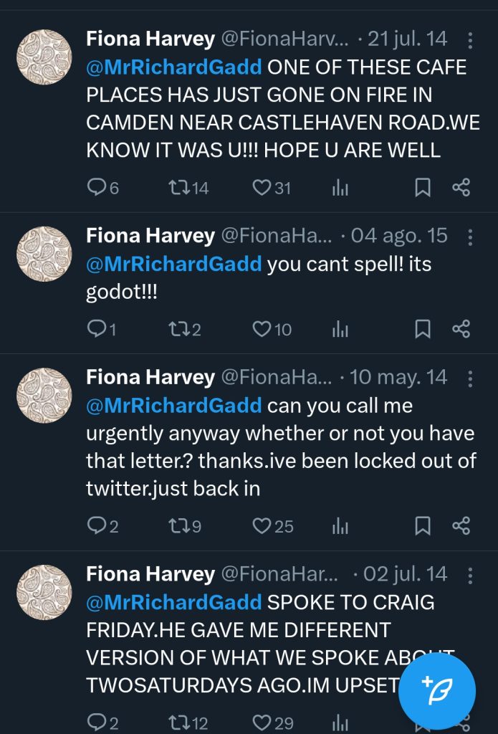Bookmark the Camden cafe fire tweet
The image size is (498, 734).
tap(423, 188)
